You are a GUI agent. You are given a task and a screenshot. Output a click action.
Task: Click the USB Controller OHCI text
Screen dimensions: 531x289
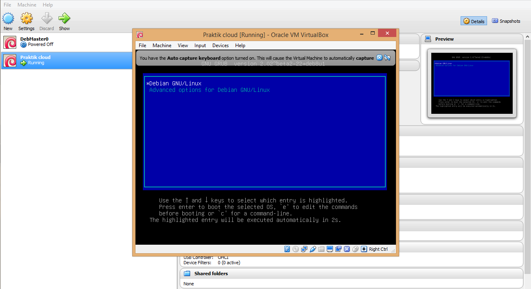point(206,257)
